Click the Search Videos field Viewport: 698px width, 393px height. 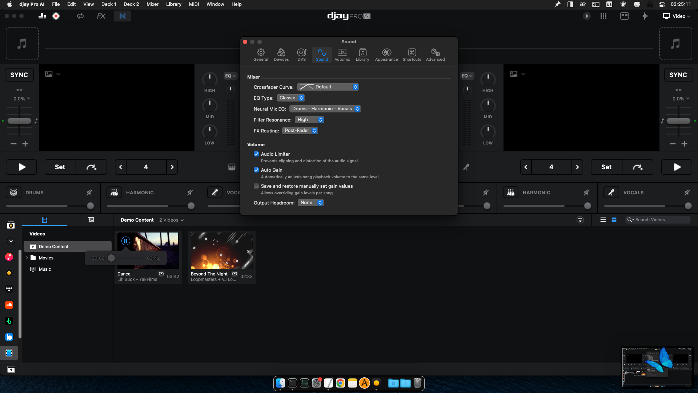pyautogui.click(x=658, y=220)
